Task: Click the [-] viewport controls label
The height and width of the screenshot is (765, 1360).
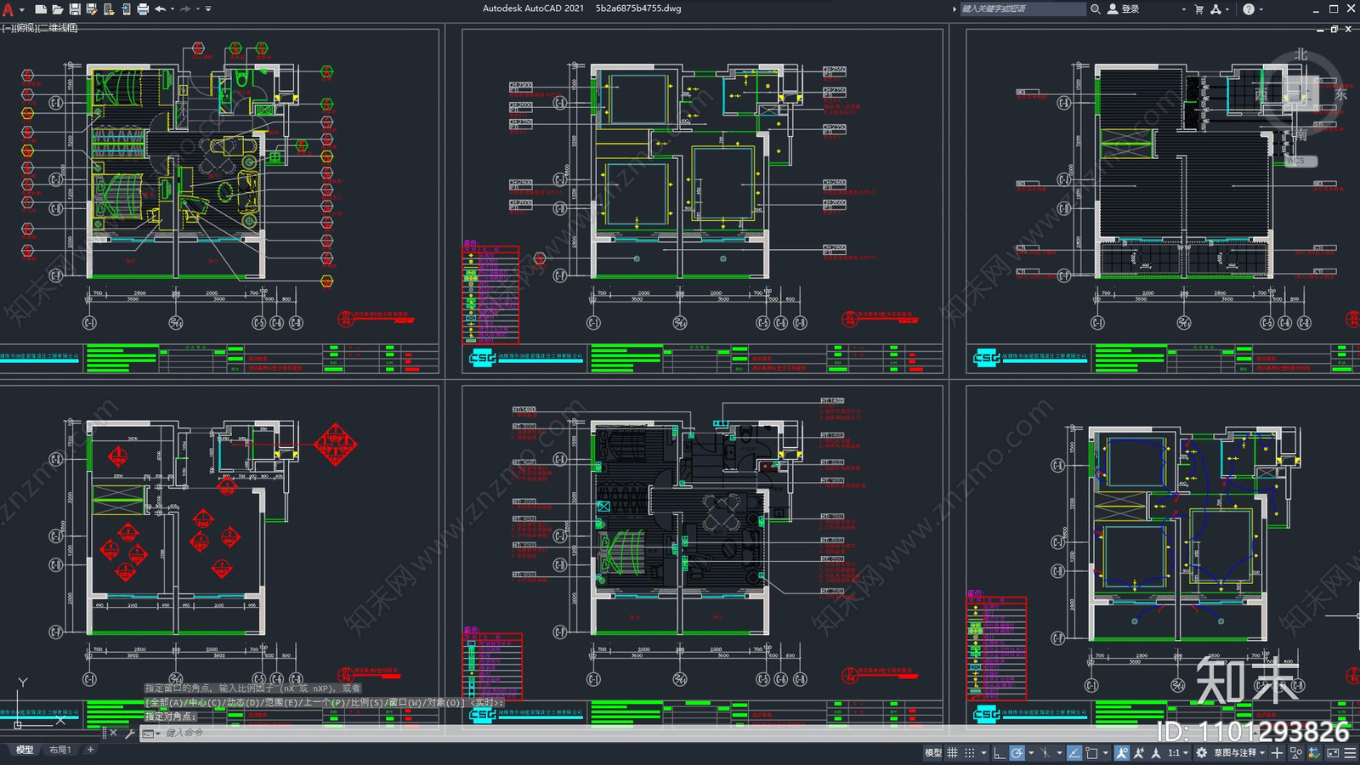Action: point(8,28)
